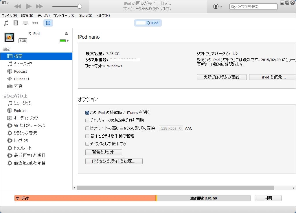Open the 128 kbps bitrate dropdown
Screen dimensions: 296x213
[171, 128]
